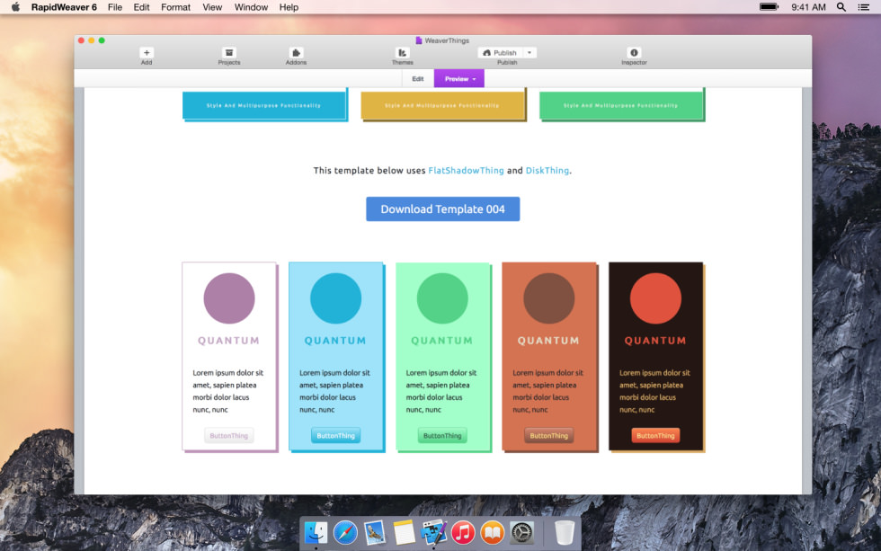The image size is (881, 551).
Task: Click ButtonThing on the green card
Action: pos(442,435)
